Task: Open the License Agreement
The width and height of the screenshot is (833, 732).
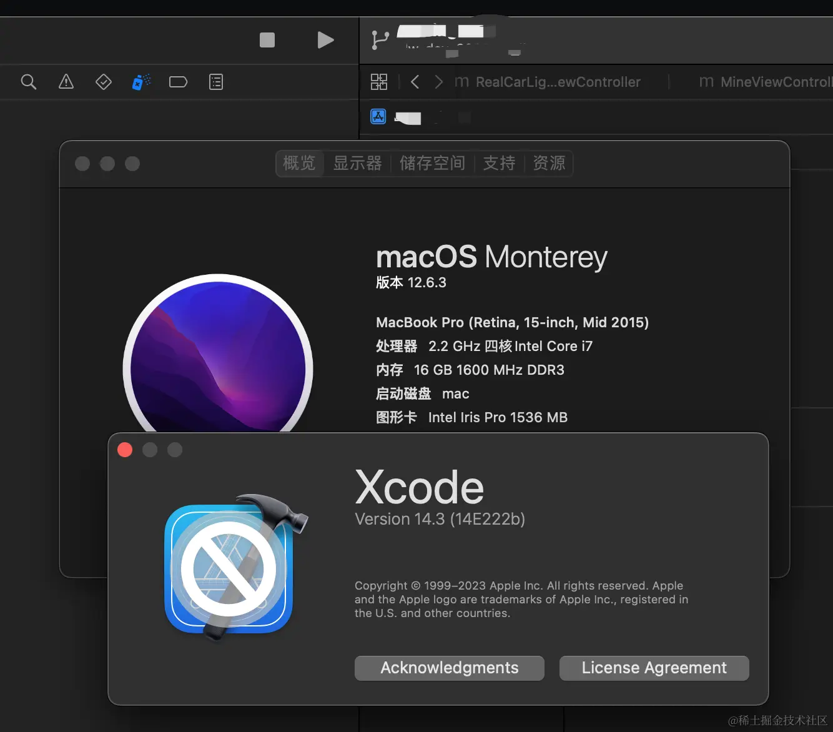Action: 653,668
